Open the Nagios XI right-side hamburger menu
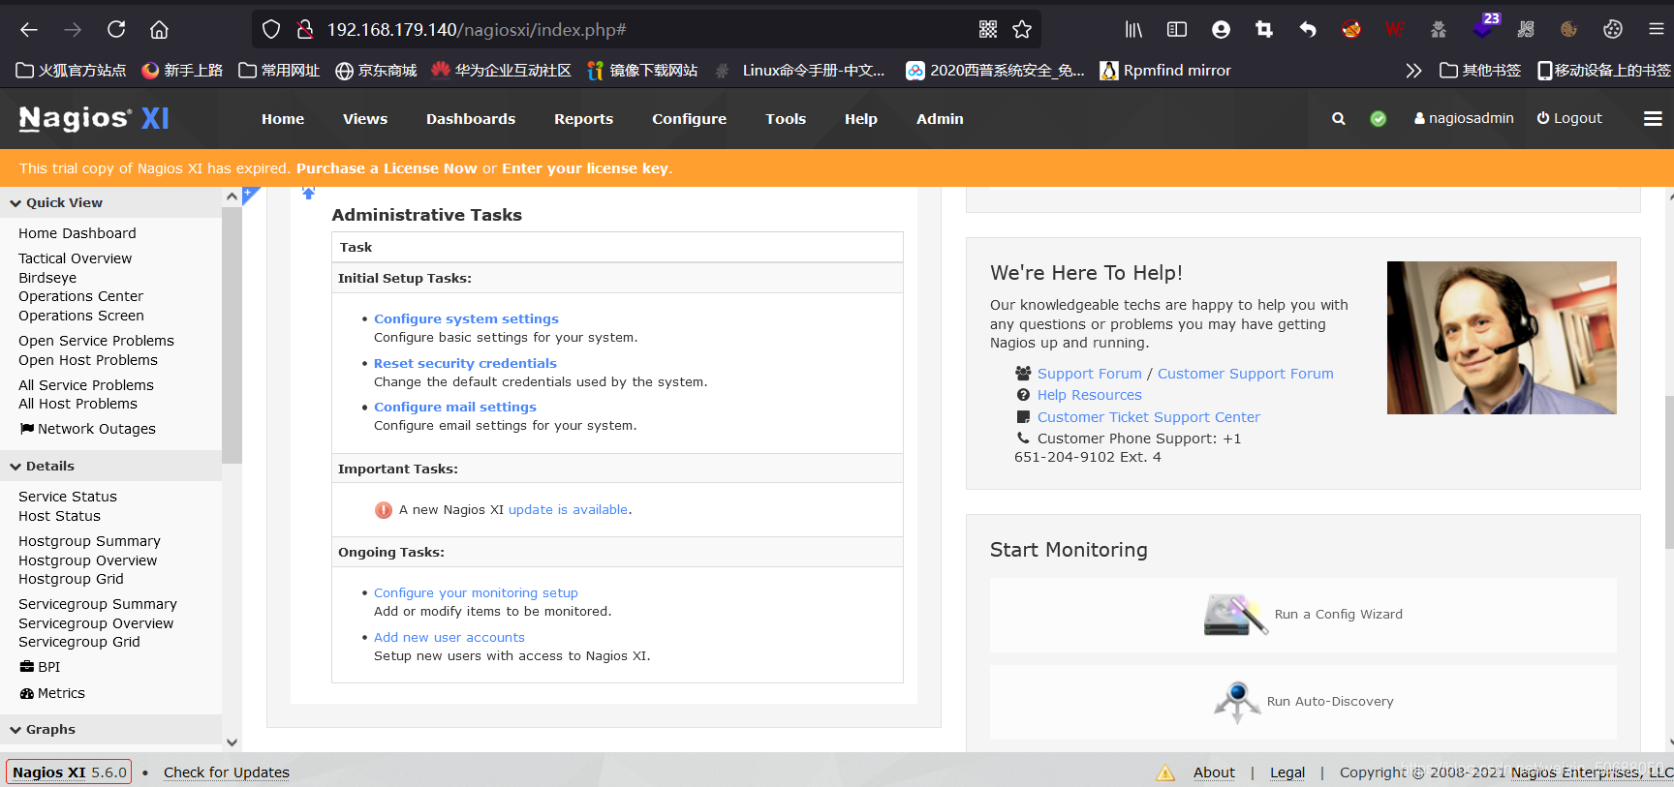This screenshot has height=787, width=1674. (1653, 119)
